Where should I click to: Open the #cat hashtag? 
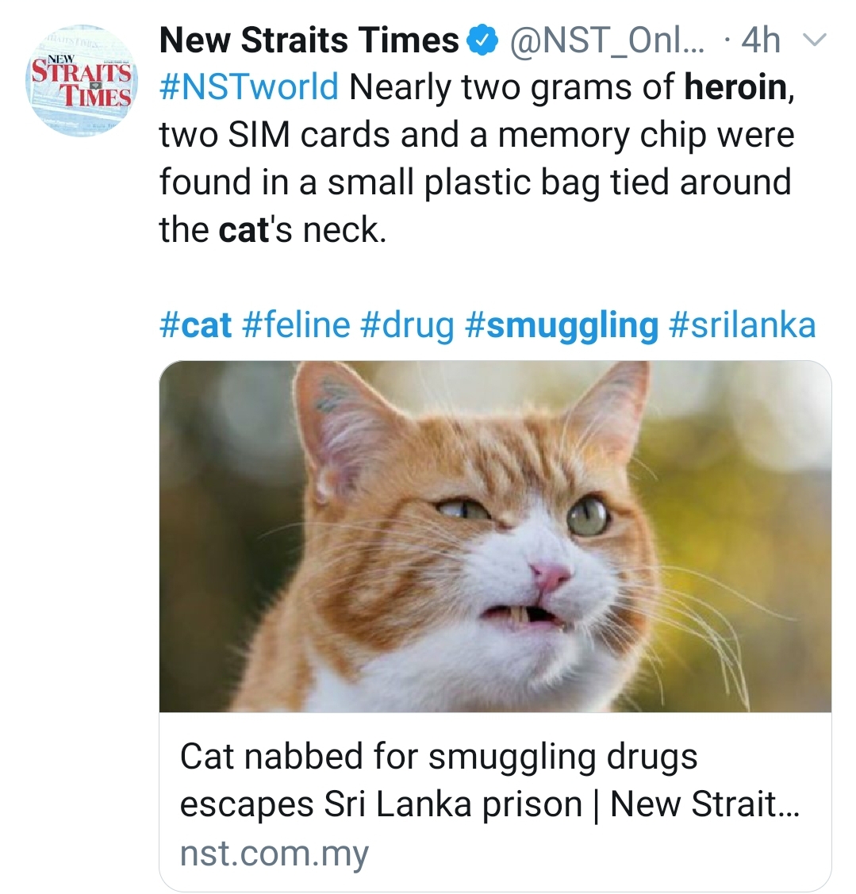tap(196, 325)
